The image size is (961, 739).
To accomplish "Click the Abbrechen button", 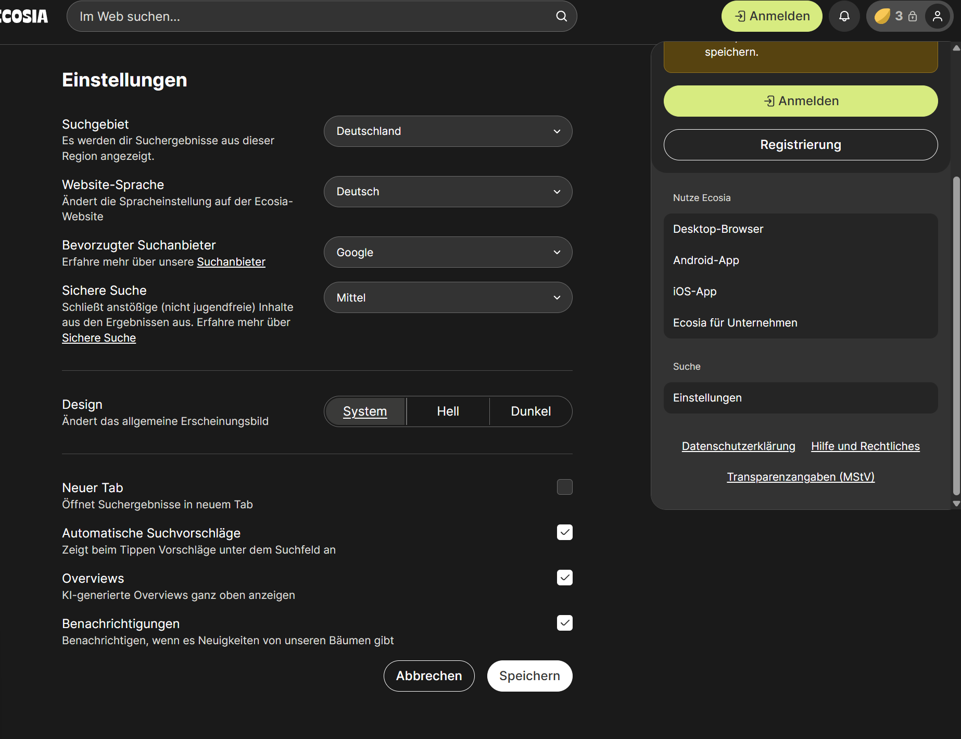I will [429, 676].
